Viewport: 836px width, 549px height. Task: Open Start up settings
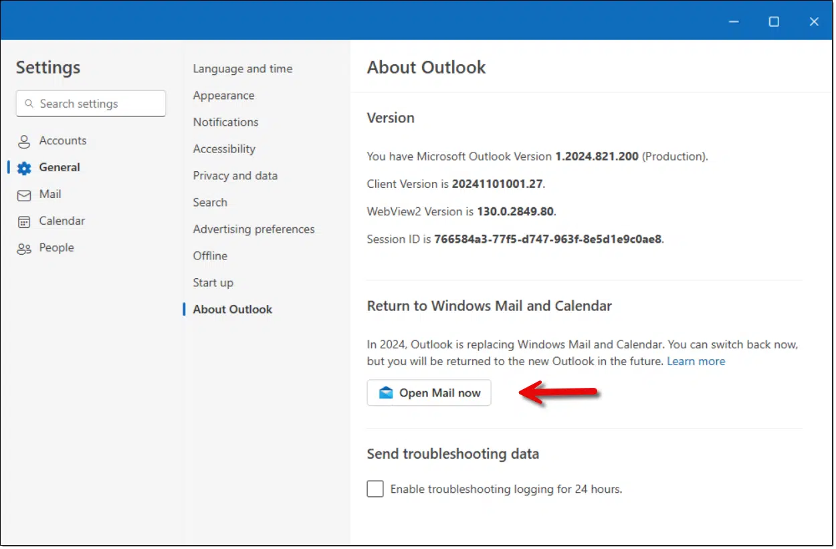click(x=213, y=282)
